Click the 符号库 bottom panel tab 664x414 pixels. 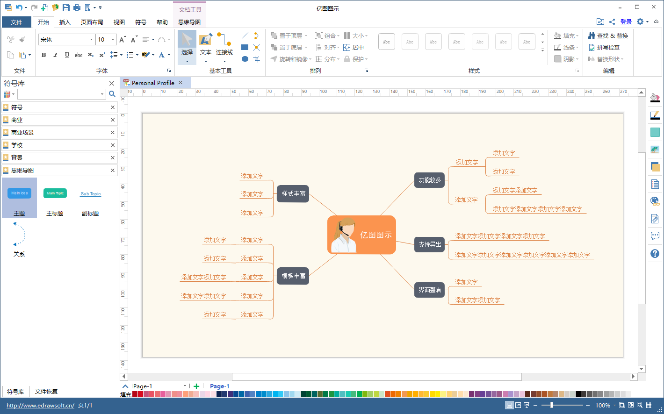(15, 392)
